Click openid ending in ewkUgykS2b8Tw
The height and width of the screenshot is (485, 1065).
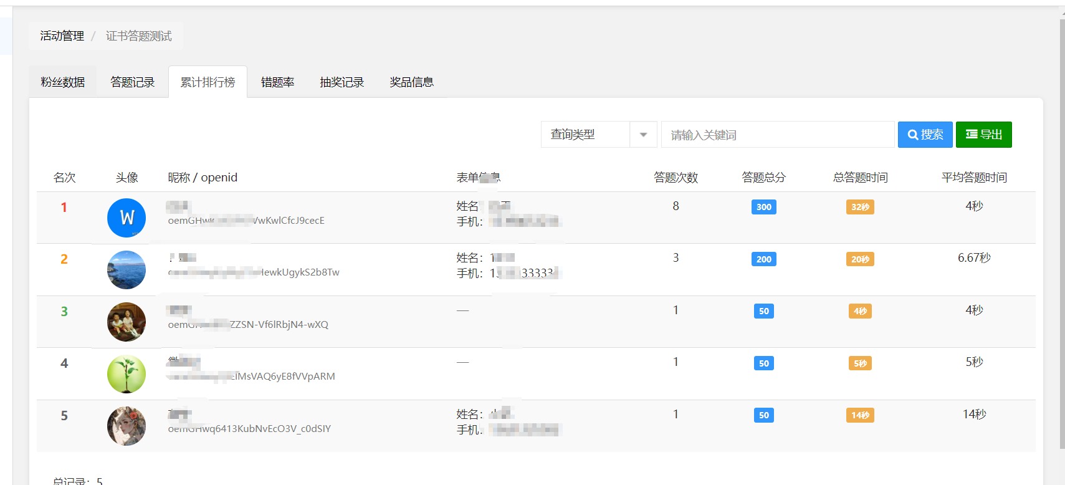[254, 272]
